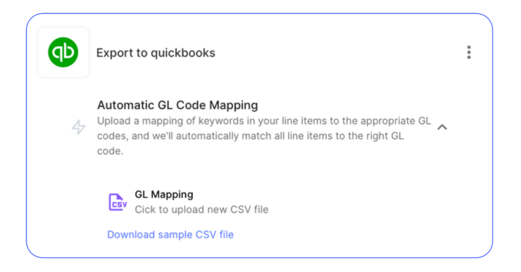
Task: Click the green QuickBooks logo icon
Action: tap(63, 52)
